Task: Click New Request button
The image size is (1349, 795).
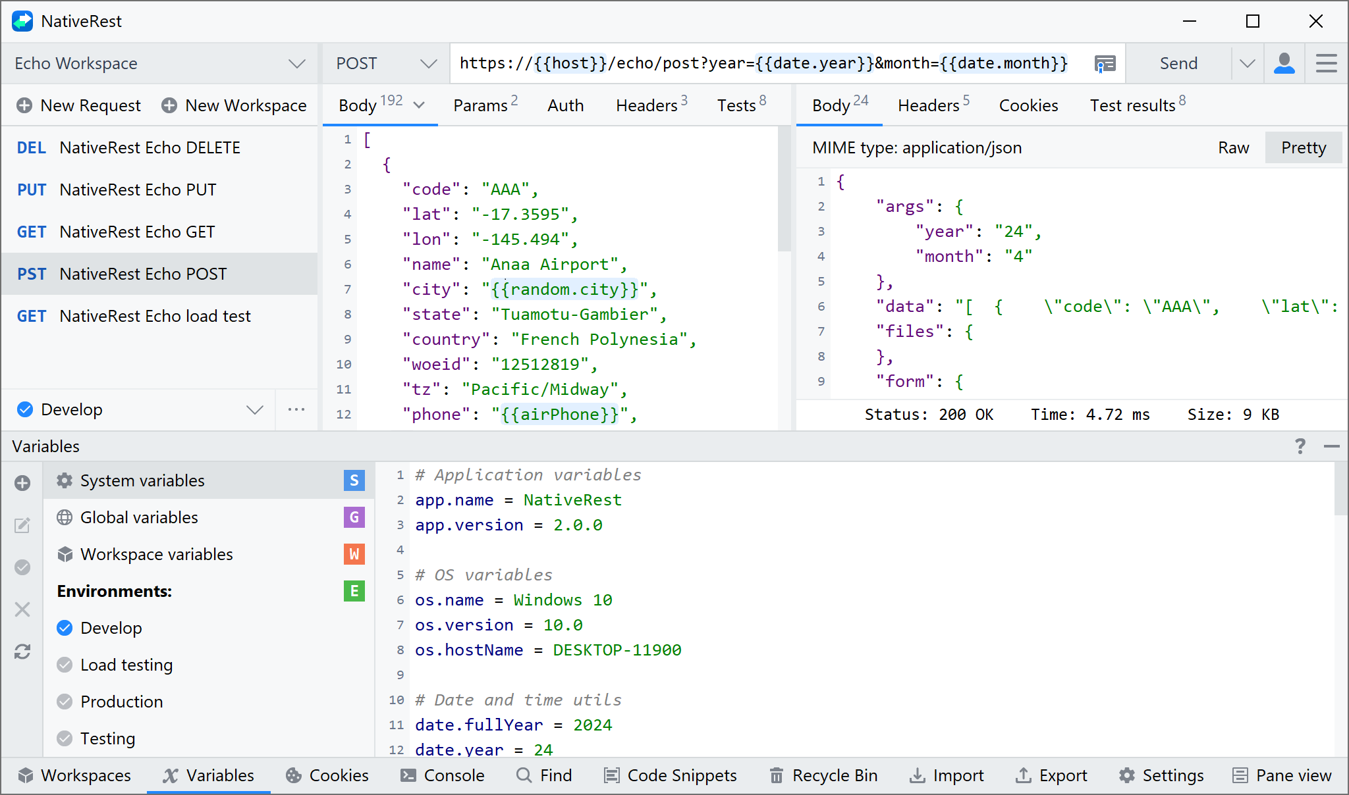Action: pos(79,105)
